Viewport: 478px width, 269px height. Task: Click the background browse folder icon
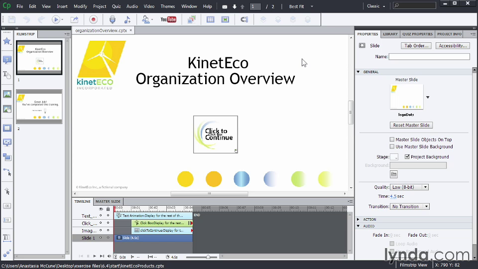tap(394, 174)
